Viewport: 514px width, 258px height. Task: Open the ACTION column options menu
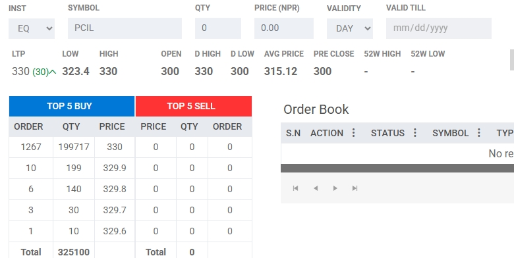click(x=353, y=132)
